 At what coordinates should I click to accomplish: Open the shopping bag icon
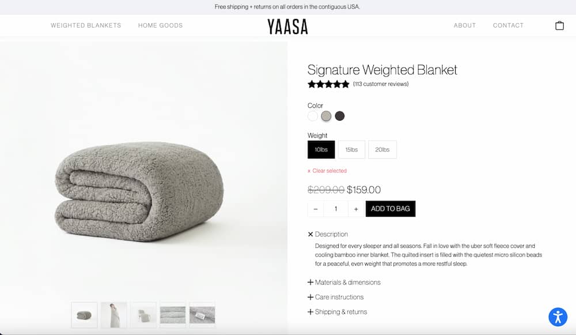(559, 25)
